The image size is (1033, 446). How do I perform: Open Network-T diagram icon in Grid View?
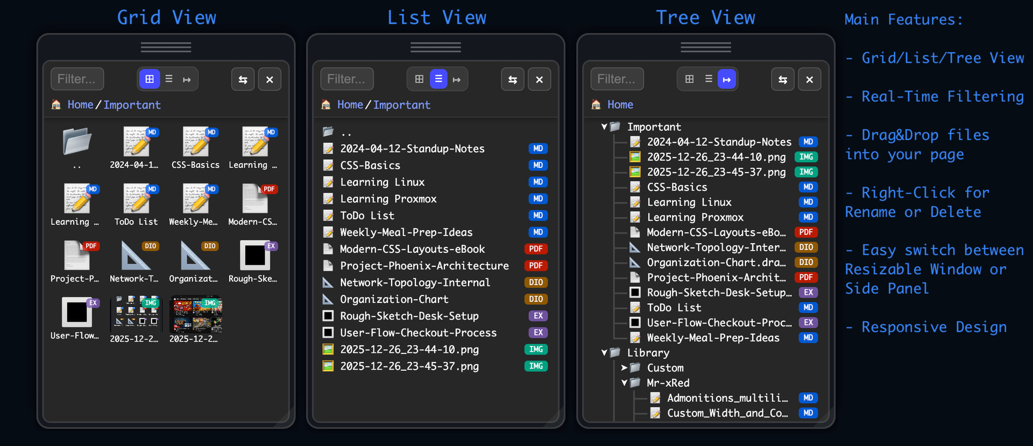(136, 256)
